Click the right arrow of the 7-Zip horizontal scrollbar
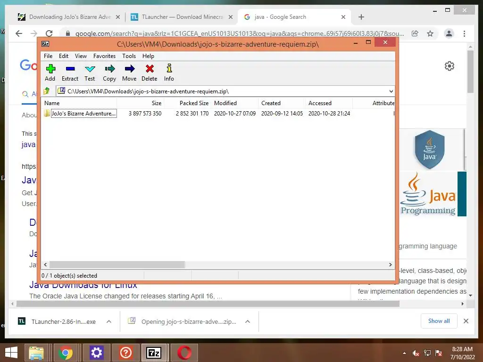 (390, 264)
